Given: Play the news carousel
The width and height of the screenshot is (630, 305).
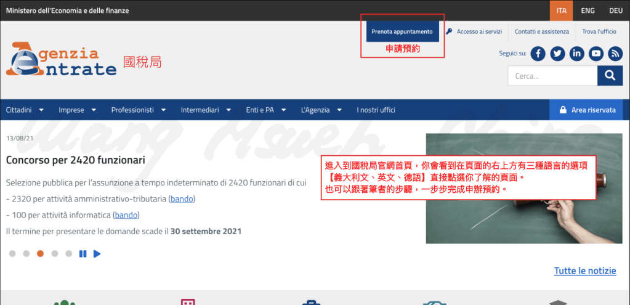Looking at the screenshot, I should (97, 253).
